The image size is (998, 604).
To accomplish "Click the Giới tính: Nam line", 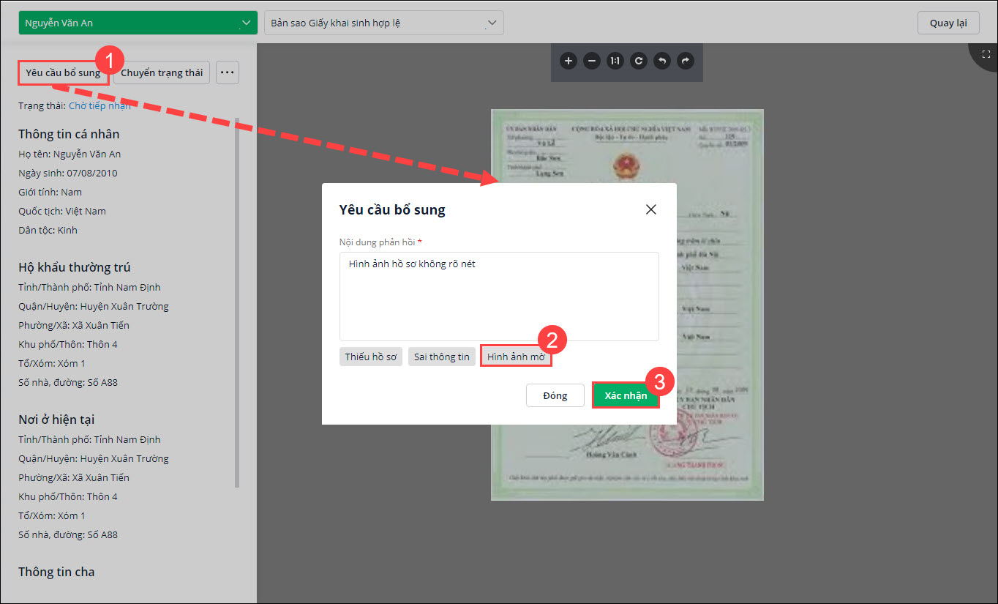I will tap(50, 192).
